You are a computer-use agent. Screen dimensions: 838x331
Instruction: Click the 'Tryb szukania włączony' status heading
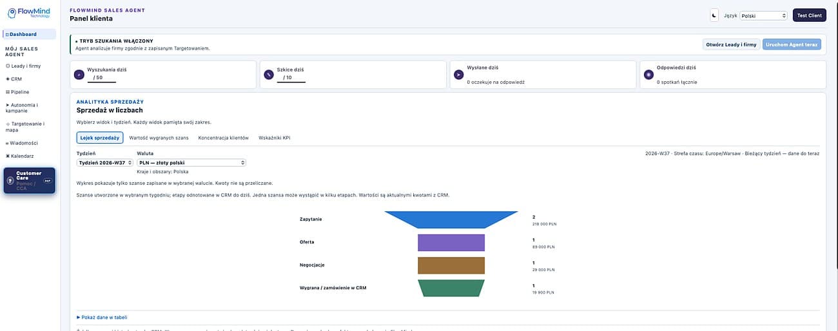116,41
